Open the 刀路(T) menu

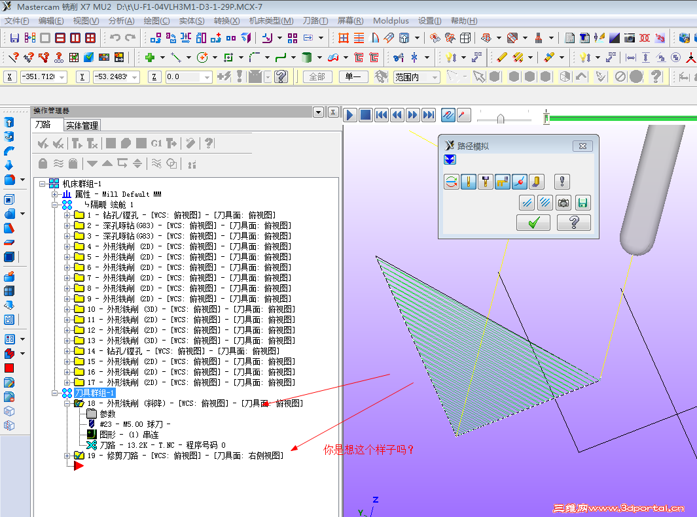click(x=315, y=21)
